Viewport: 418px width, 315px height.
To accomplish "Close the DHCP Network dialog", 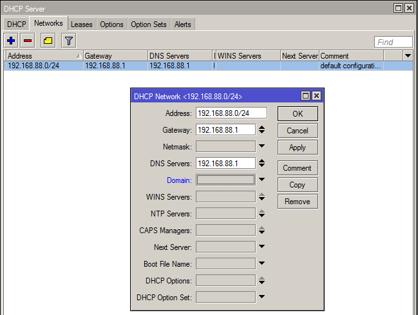I will tap(316, 96).
